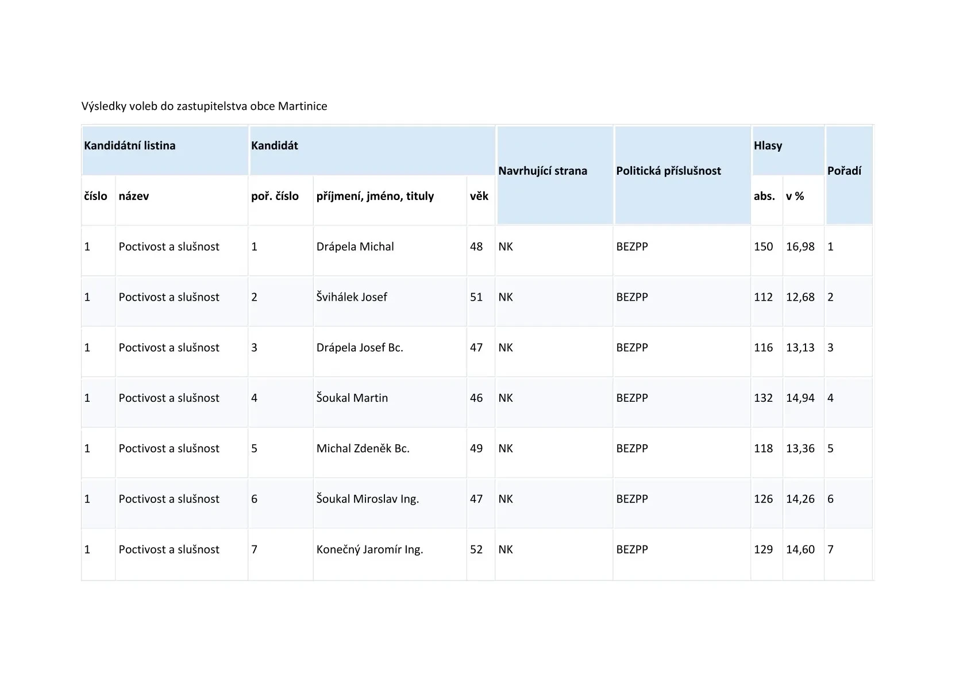Click the 'příjmení, jméno, tituly' subheader
The height and width of the screenshot is (684, 967).
coord(375,196)
